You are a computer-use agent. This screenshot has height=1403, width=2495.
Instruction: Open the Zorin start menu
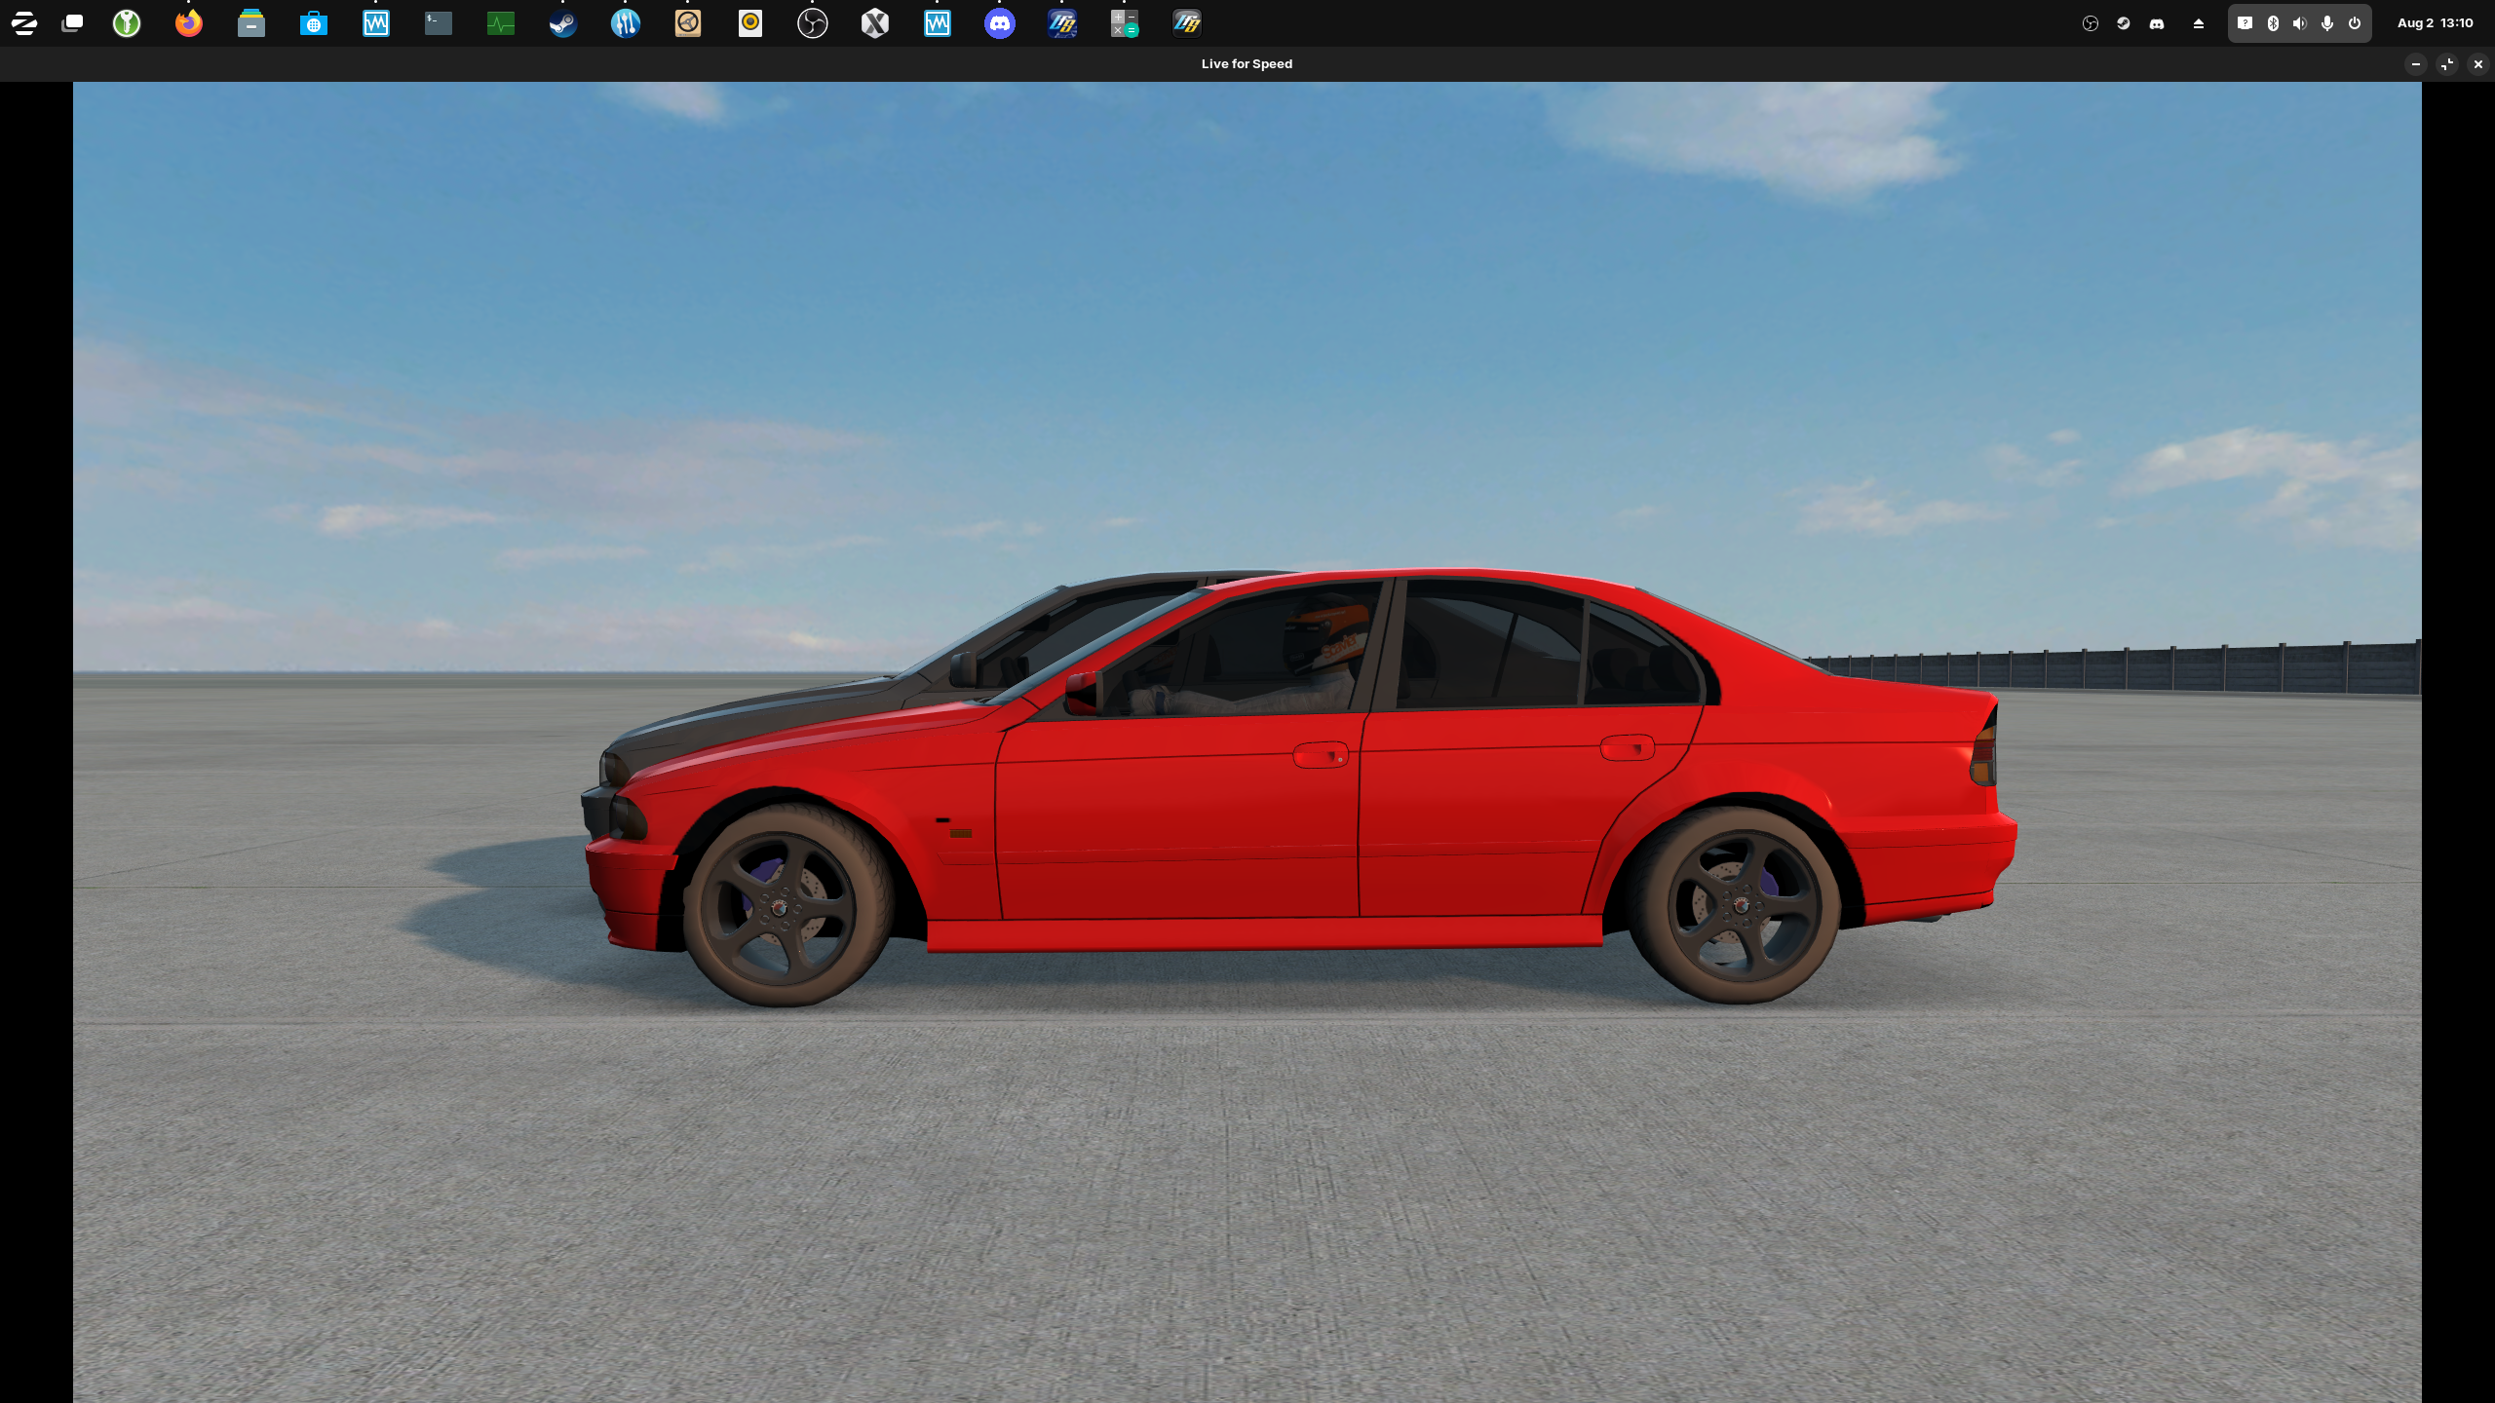pyautogui.click(x=24, y=23)
